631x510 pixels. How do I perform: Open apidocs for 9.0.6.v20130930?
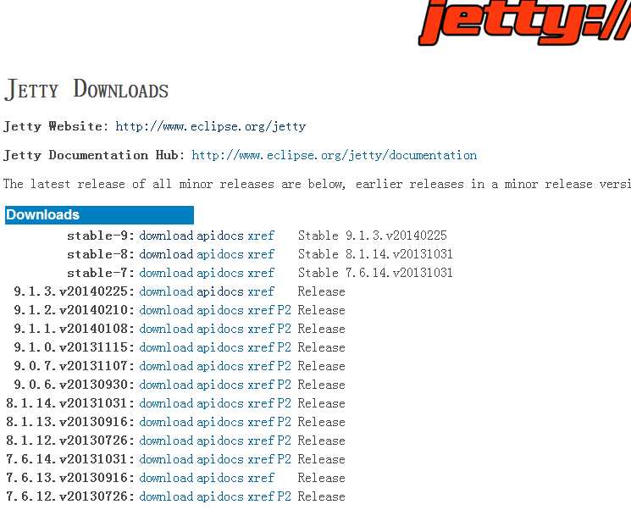click(220, 385)
